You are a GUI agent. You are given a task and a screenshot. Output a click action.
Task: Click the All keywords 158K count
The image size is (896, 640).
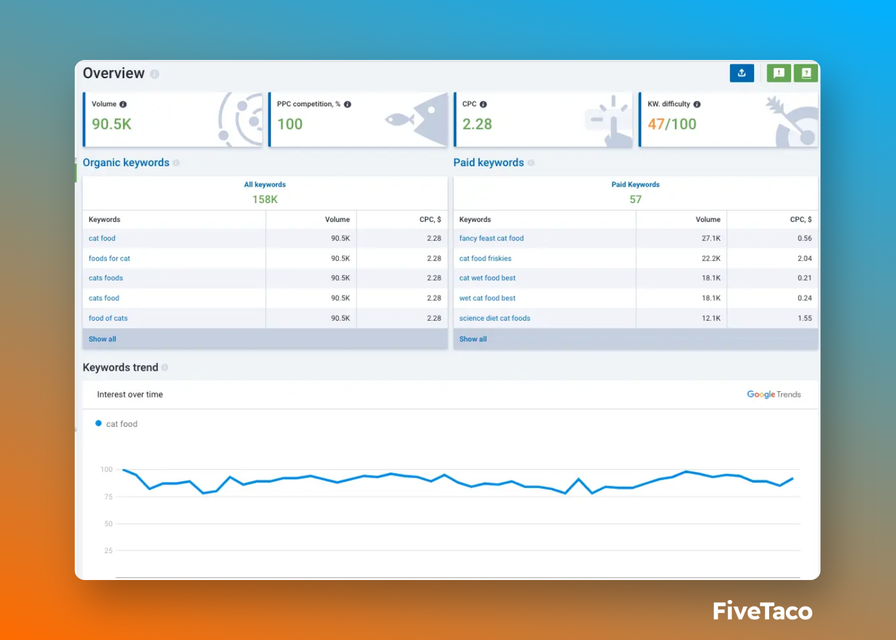coord(265,199)
